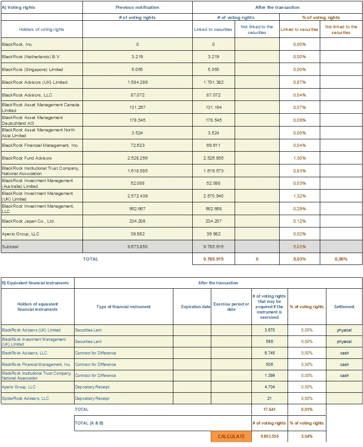Click the 0,00% not-linked total cell
Viewport: 363px width, 447px height.
[341, 259]
